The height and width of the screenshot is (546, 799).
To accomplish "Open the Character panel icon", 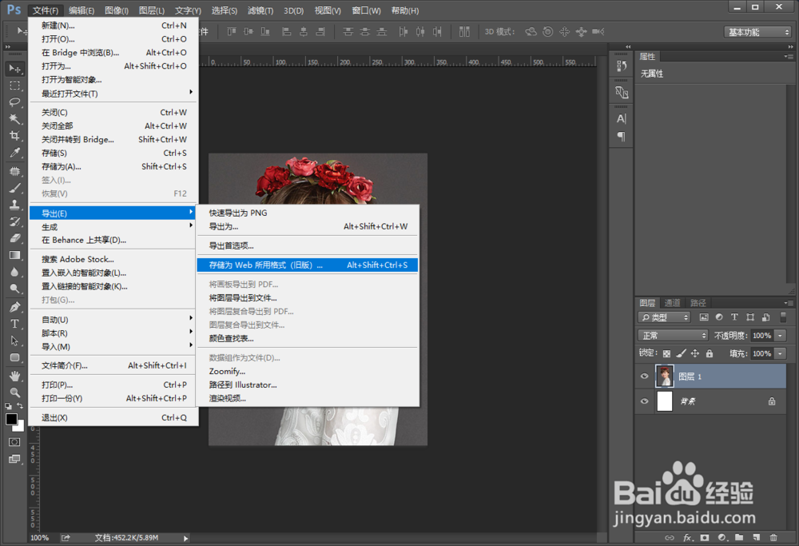I will pyautogui.click(x=621, y=119).
